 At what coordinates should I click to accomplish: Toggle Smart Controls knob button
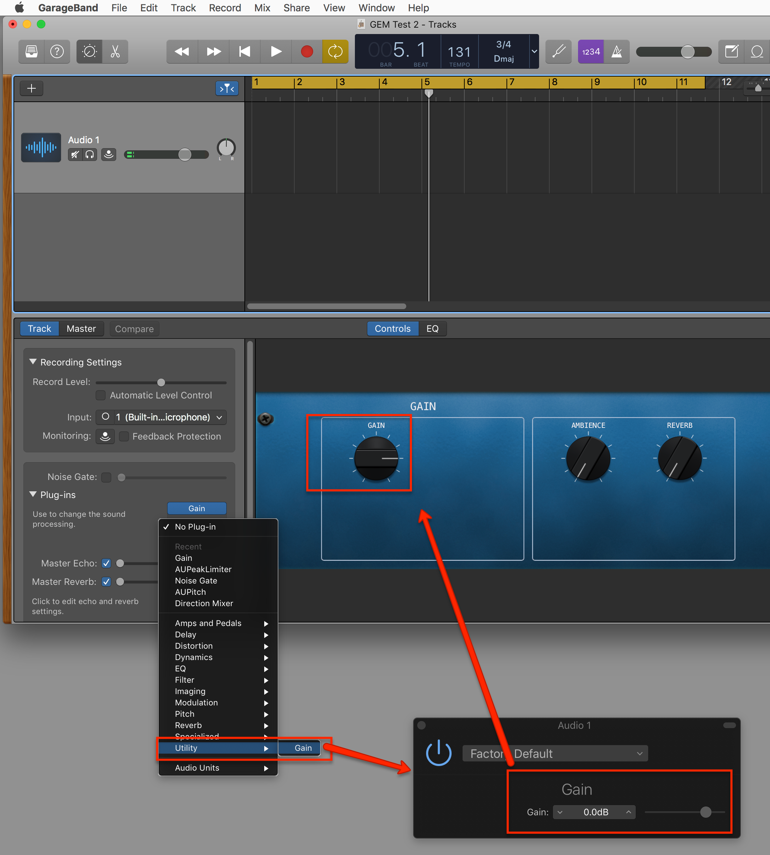tap(89, 52)
